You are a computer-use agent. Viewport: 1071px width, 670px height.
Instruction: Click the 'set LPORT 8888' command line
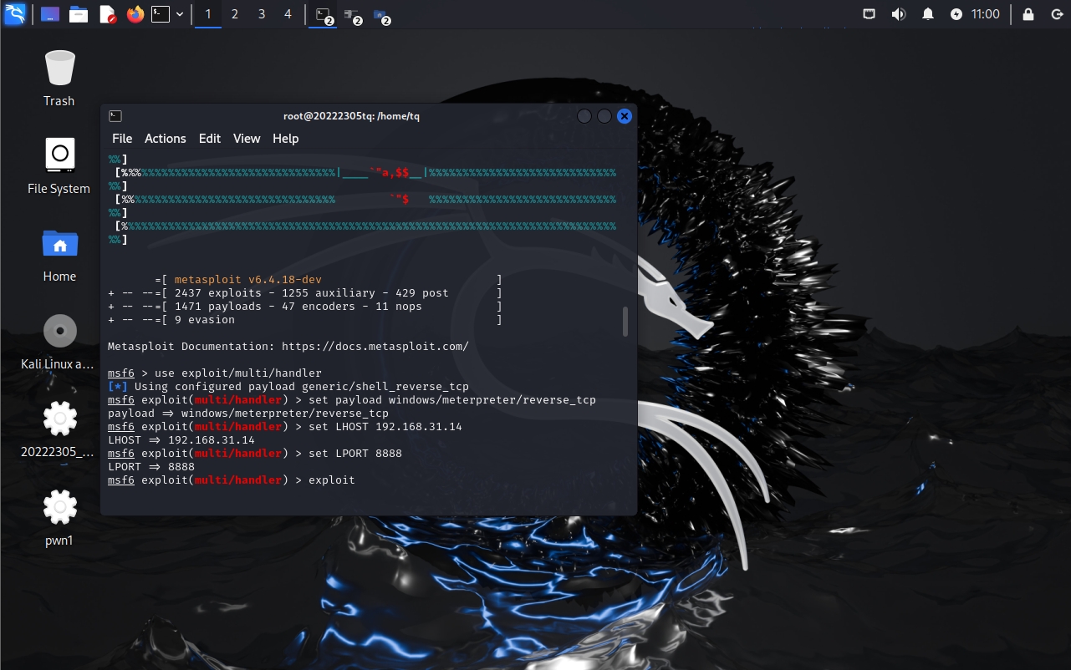coord(355,454)
